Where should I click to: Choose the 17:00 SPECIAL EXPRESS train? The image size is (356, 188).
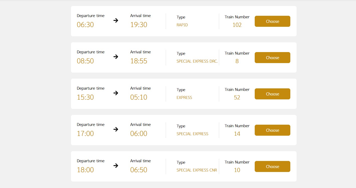click(x=272, y=130)
